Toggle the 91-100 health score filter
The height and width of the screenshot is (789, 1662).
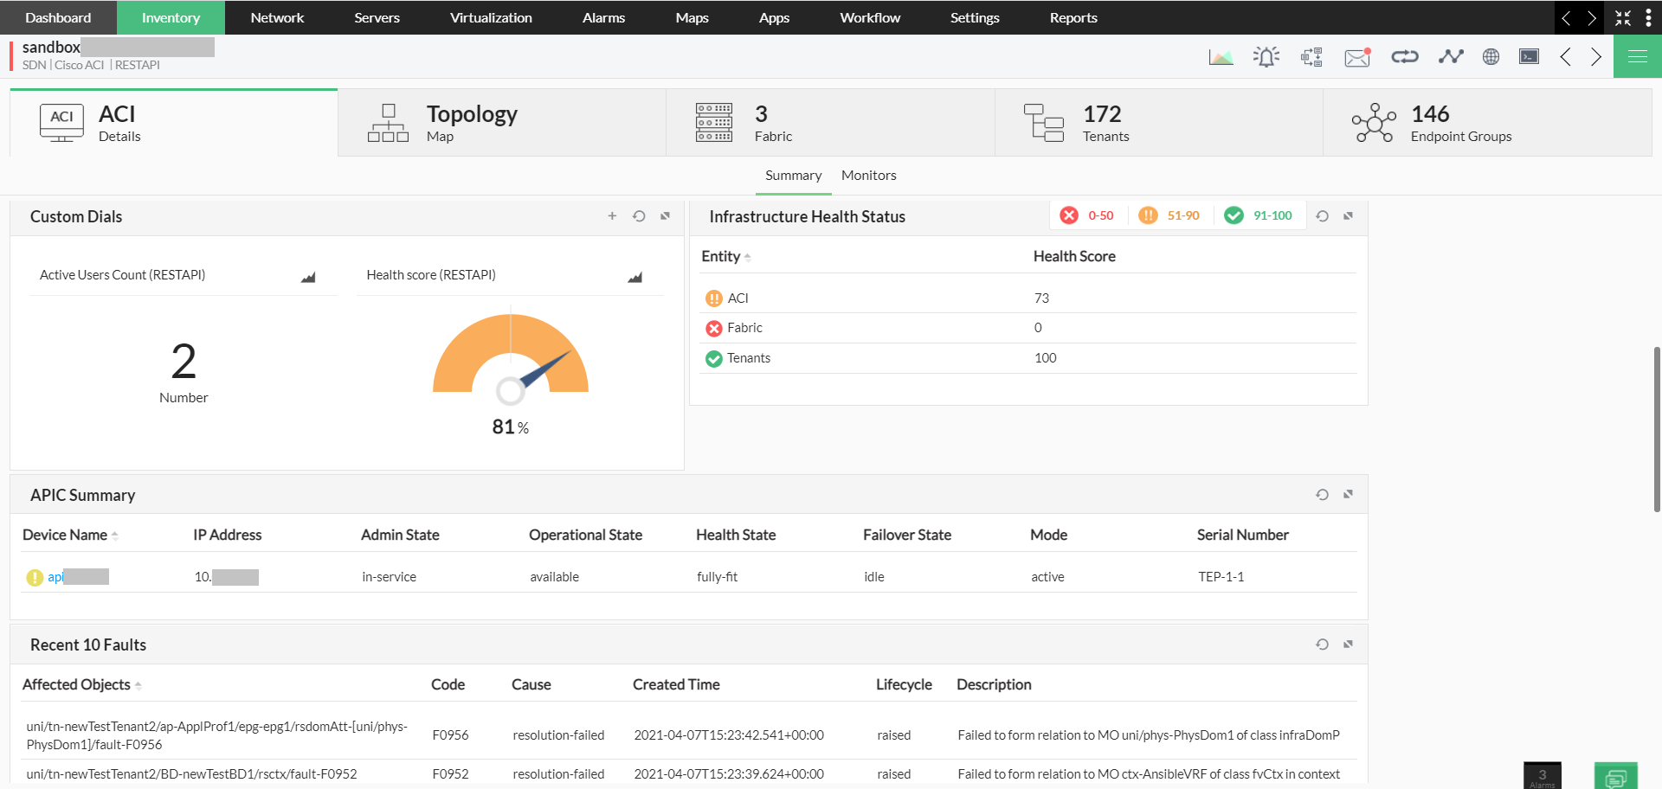[x=1259, y=215]
